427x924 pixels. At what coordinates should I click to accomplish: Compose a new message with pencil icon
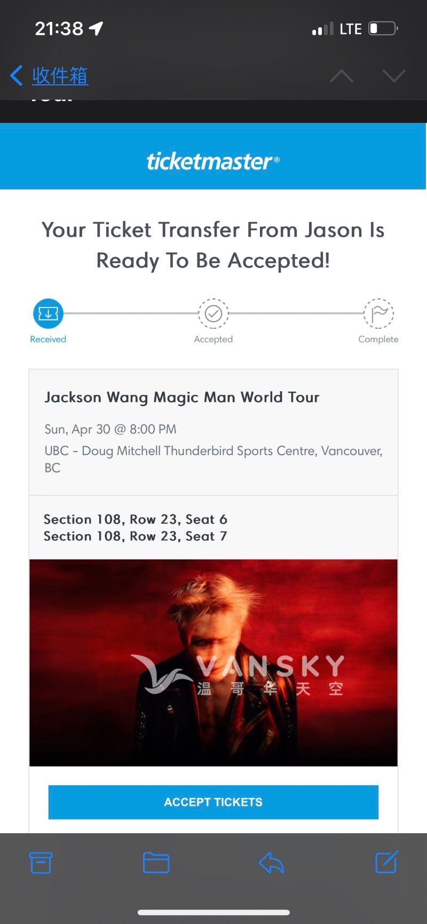386,862
